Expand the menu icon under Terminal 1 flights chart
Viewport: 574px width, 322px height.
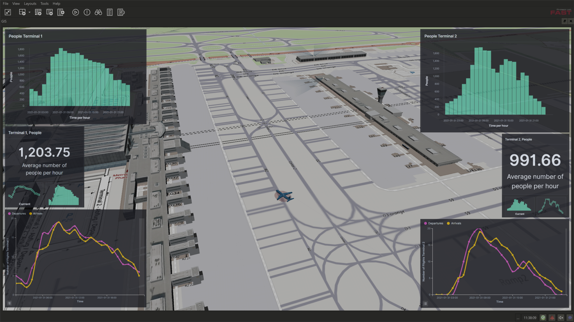(x=10, y=303)
